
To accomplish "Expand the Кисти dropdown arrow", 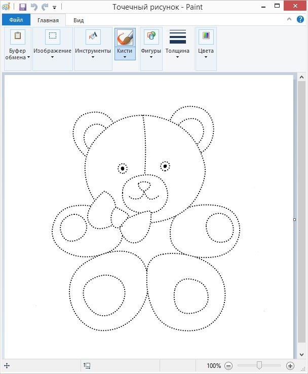I will coord(125,57).
